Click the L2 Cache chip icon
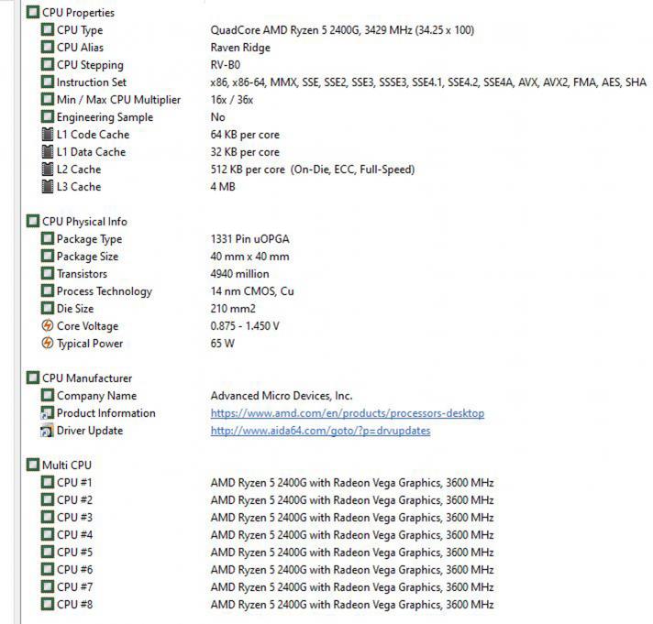This screenshot has width=653, height=624. click(x=48, y=170)
